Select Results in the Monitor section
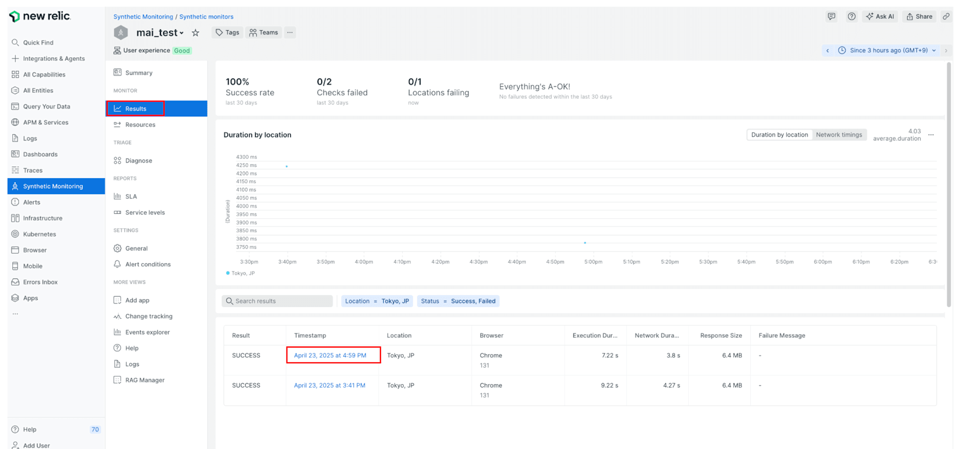 pos(156,109)
